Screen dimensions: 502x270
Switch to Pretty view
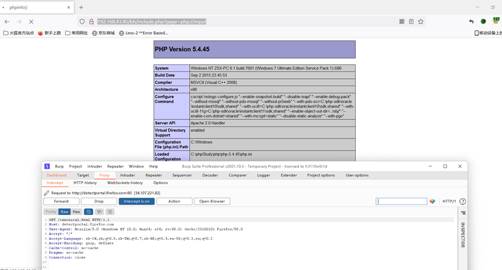click(x=51, y=212)
